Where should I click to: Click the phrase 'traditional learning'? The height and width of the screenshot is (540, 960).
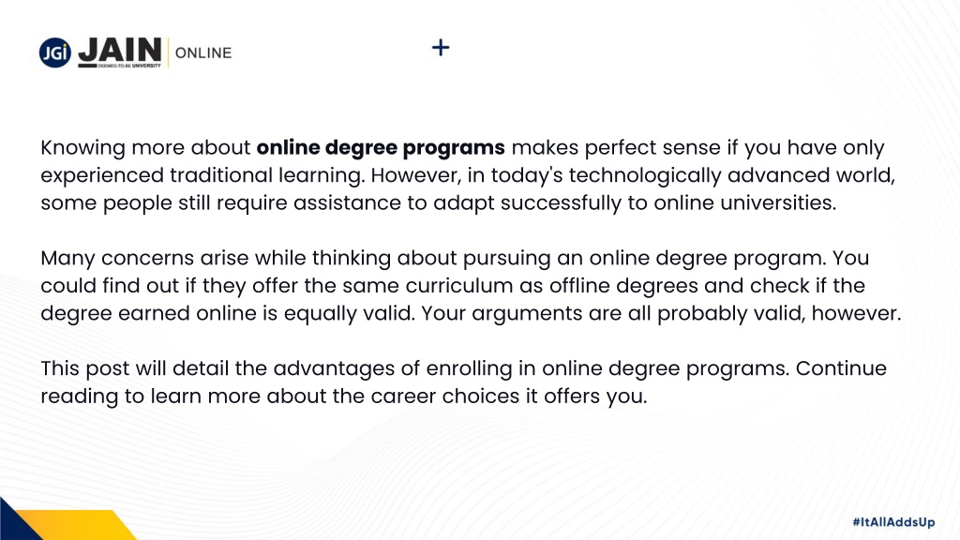tap(266, 175)
